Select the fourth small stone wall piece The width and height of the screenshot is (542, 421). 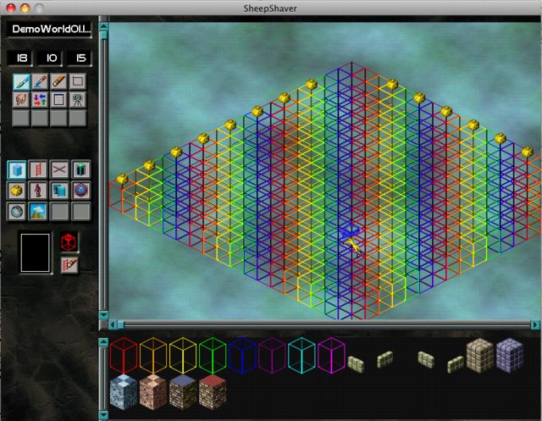(456, 364)
